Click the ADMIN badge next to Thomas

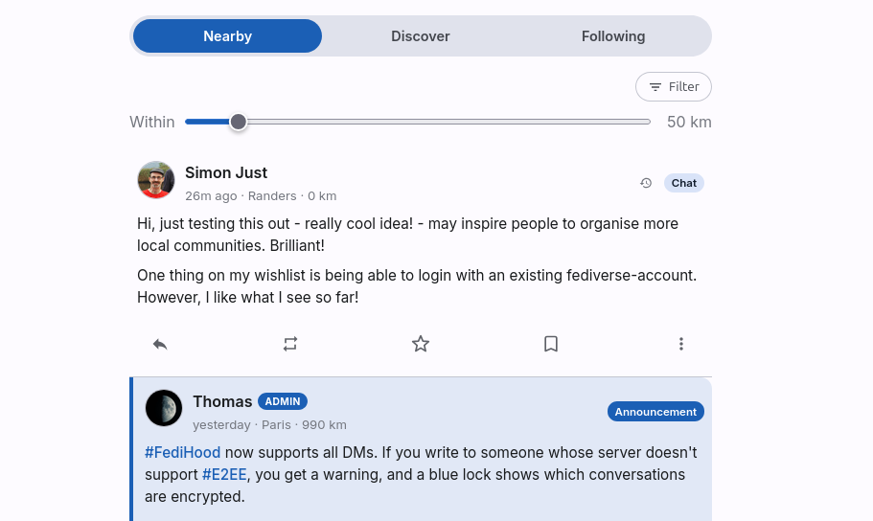point(283,401)
